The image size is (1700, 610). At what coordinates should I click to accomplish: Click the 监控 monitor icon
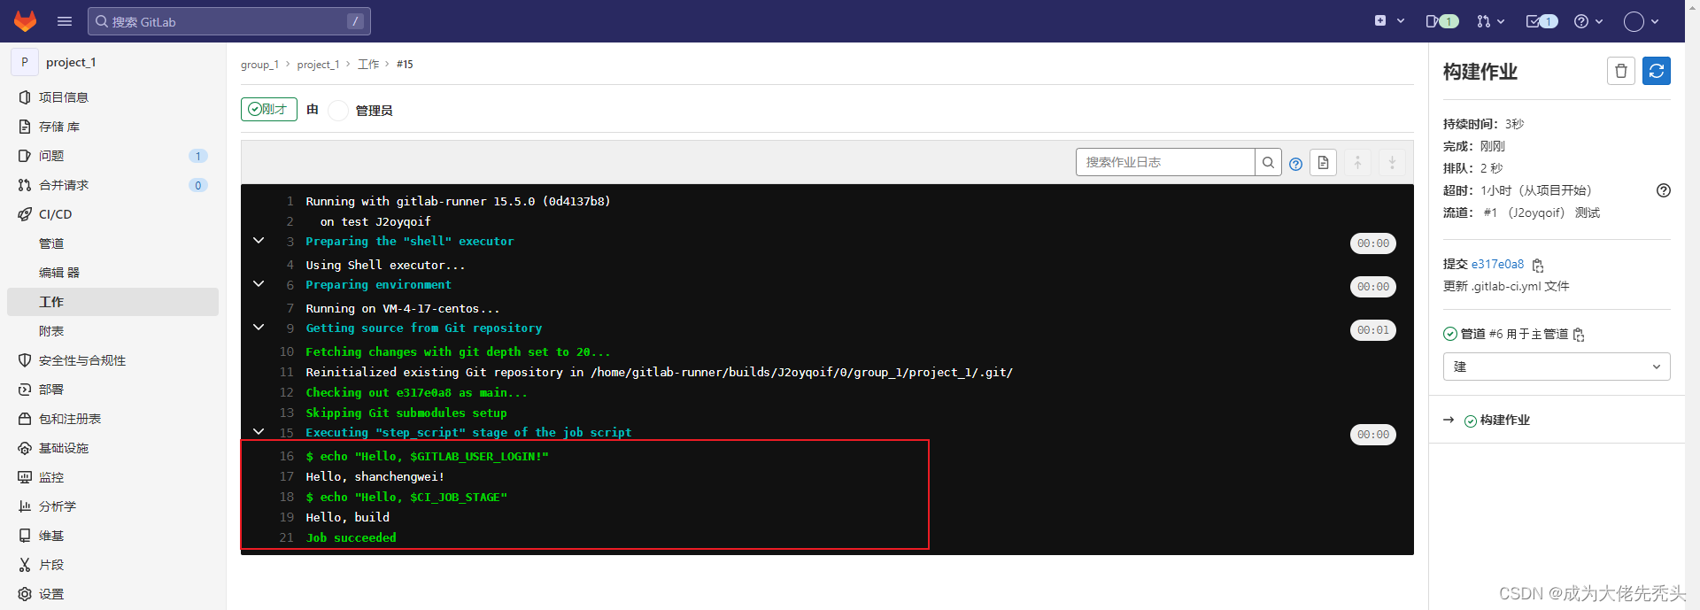point(25,477)
